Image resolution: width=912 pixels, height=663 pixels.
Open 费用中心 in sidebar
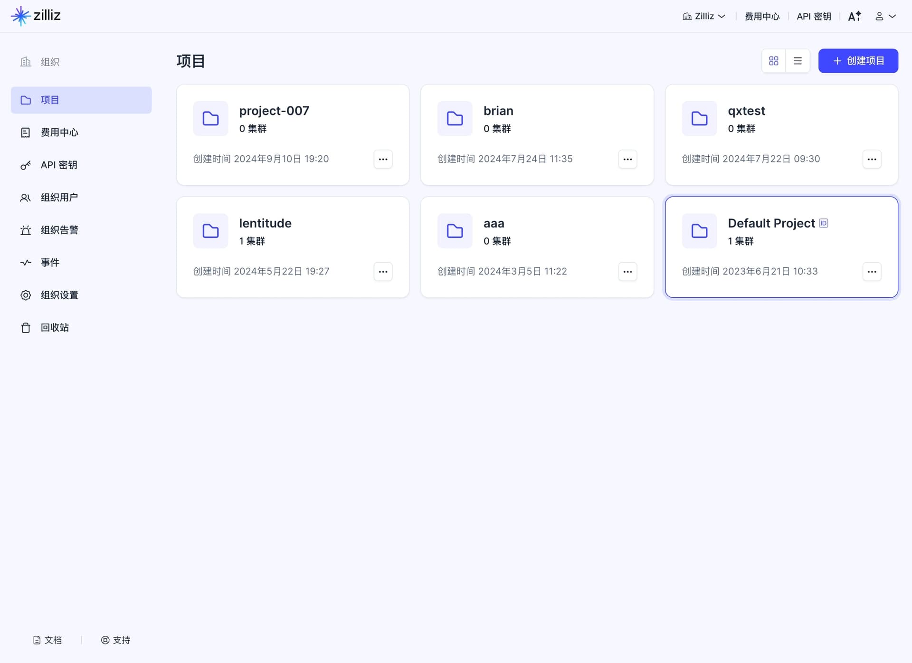pyautogui.click(x=81, y=133)
